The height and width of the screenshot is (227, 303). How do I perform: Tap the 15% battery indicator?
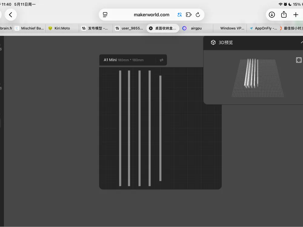(x=298, y=4)
